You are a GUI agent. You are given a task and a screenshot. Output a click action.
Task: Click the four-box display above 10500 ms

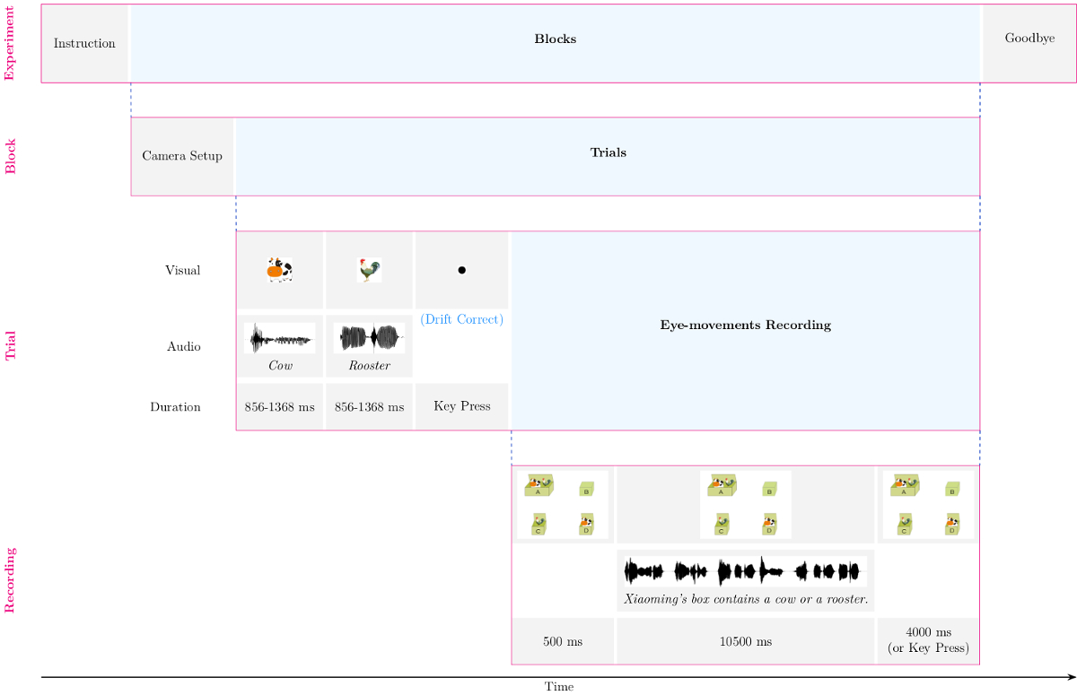tap(745, 504)
